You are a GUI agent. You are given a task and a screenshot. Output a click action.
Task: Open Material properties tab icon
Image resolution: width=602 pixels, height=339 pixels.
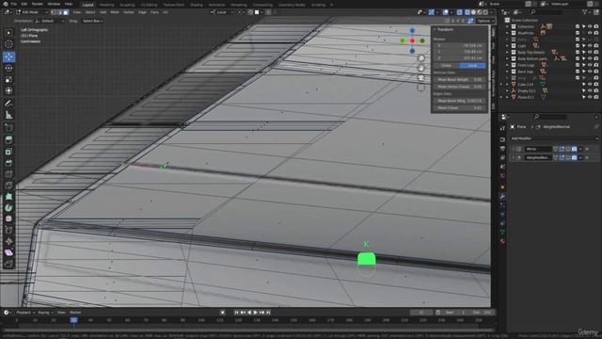pos(502,241)
